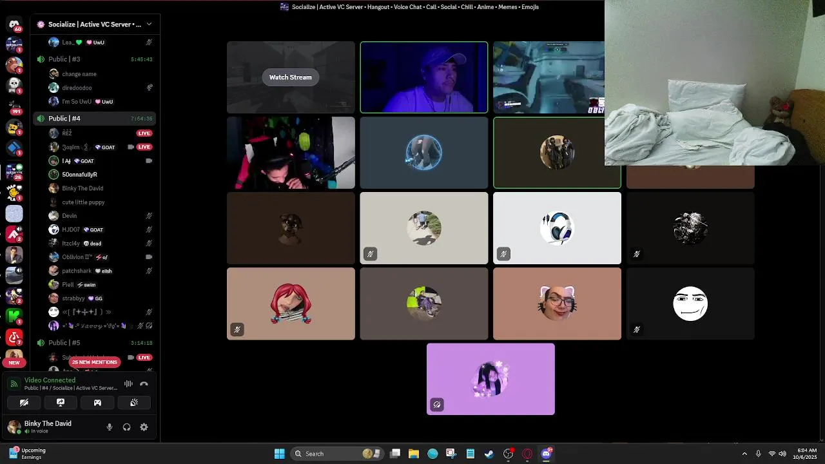Open the Video Connected status link
Screen dimensions: 825x464
point(50,380)
